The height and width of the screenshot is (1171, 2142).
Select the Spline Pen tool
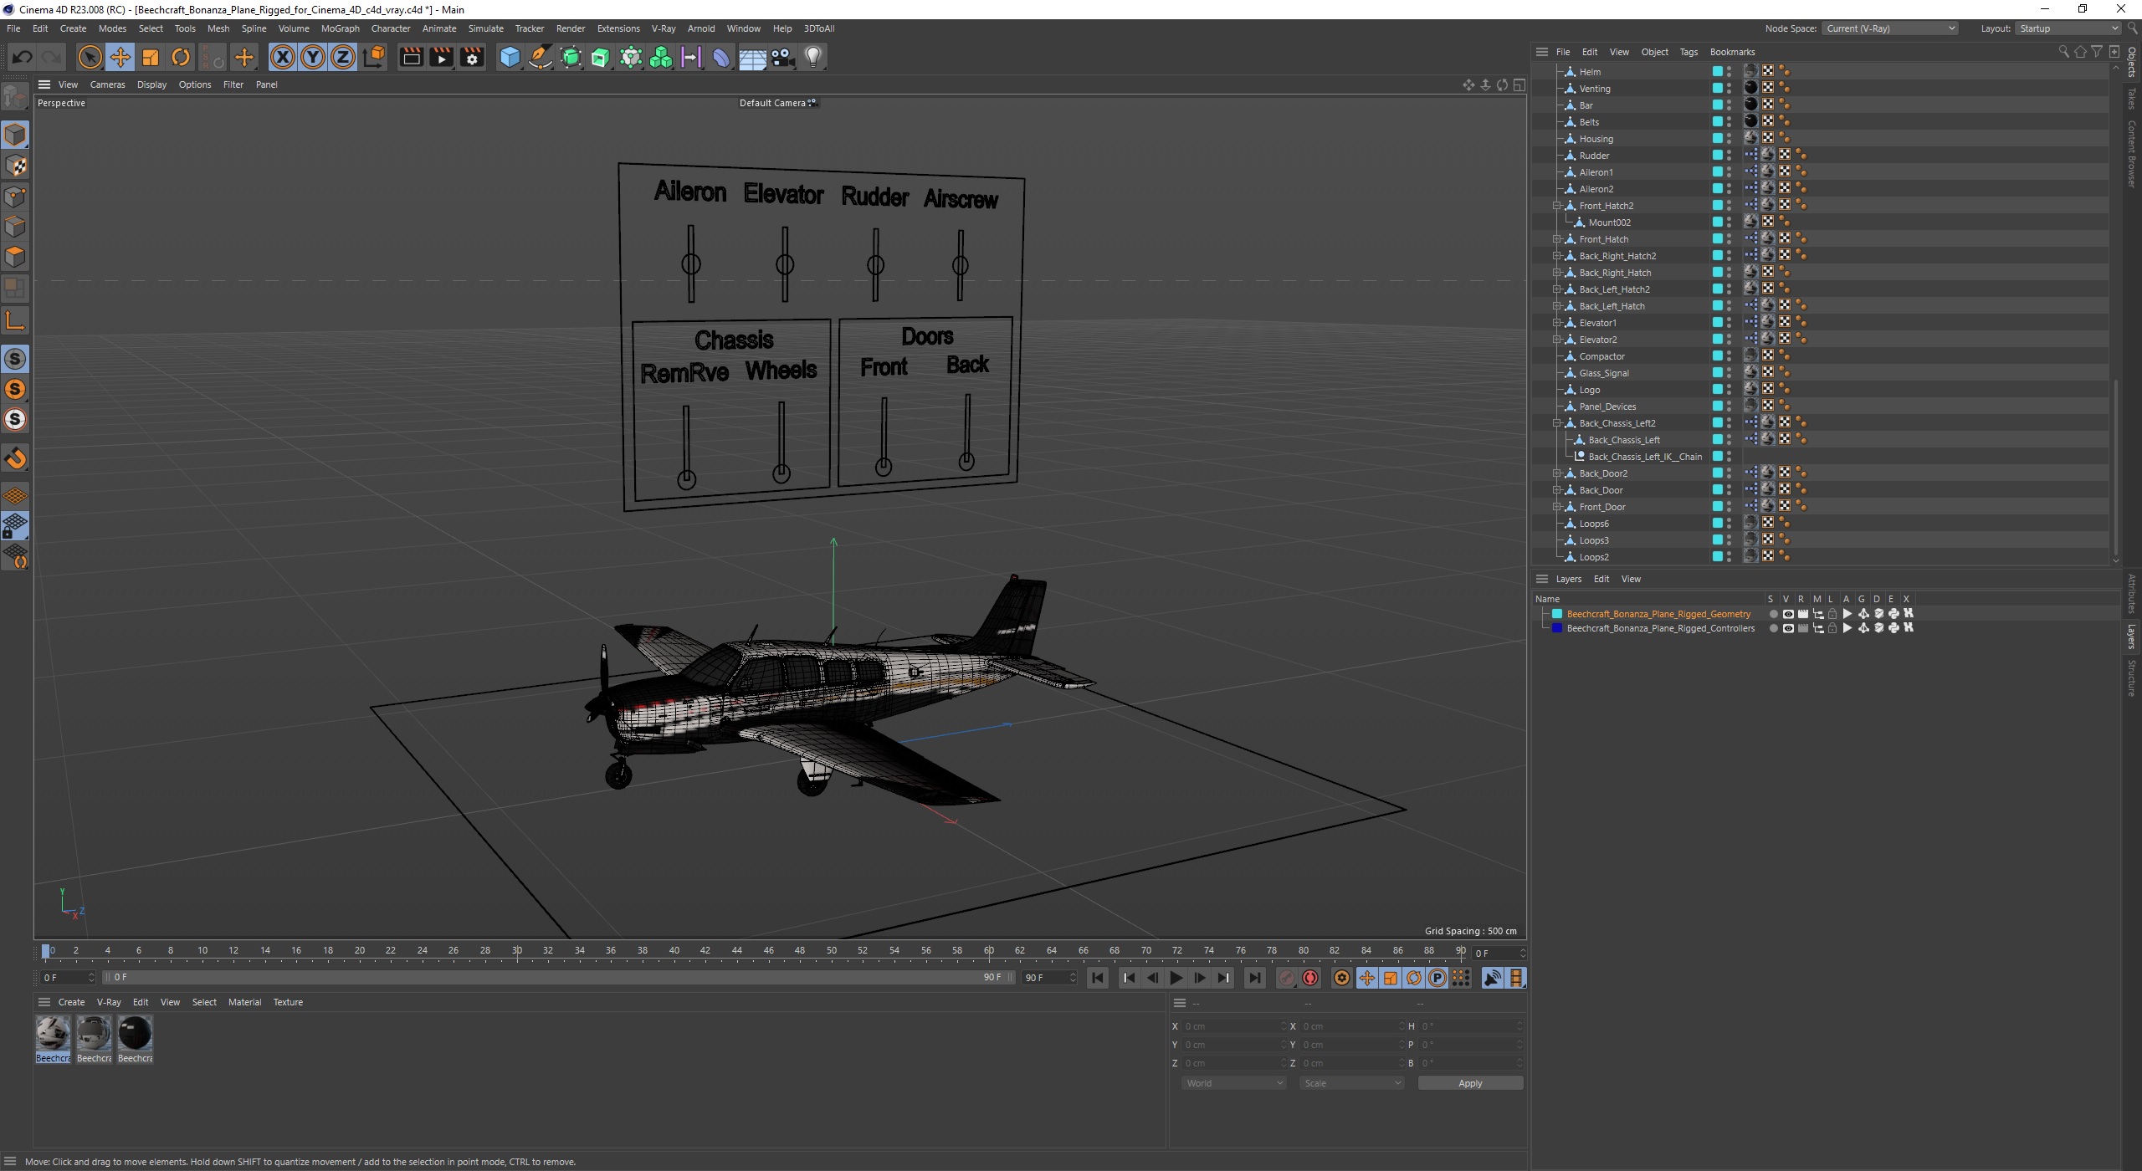[541, 57]
